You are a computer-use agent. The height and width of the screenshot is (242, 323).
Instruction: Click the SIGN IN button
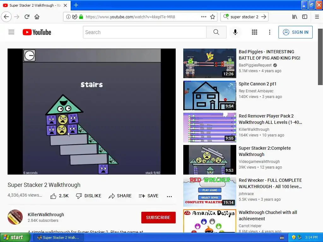[x=295, y=32]
